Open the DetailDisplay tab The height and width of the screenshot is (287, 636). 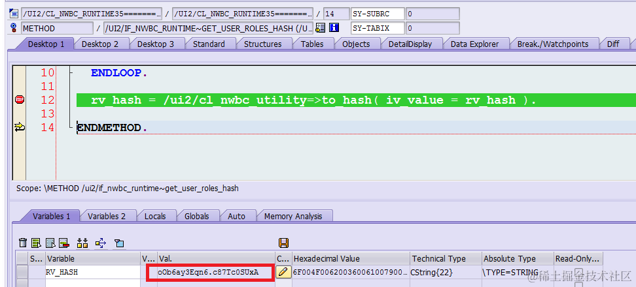coord(410,44)
